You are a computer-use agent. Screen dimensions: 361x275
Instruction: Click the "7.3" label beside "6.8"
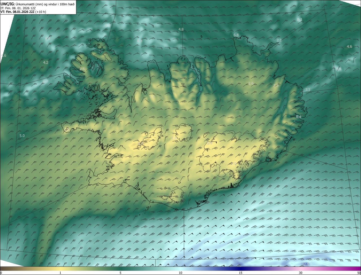tap(279, 40)
